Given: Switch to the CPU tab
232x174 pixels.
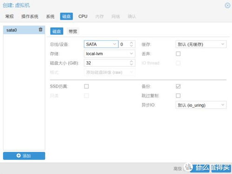Looking at the screenshot, I should tap(83, 16).
